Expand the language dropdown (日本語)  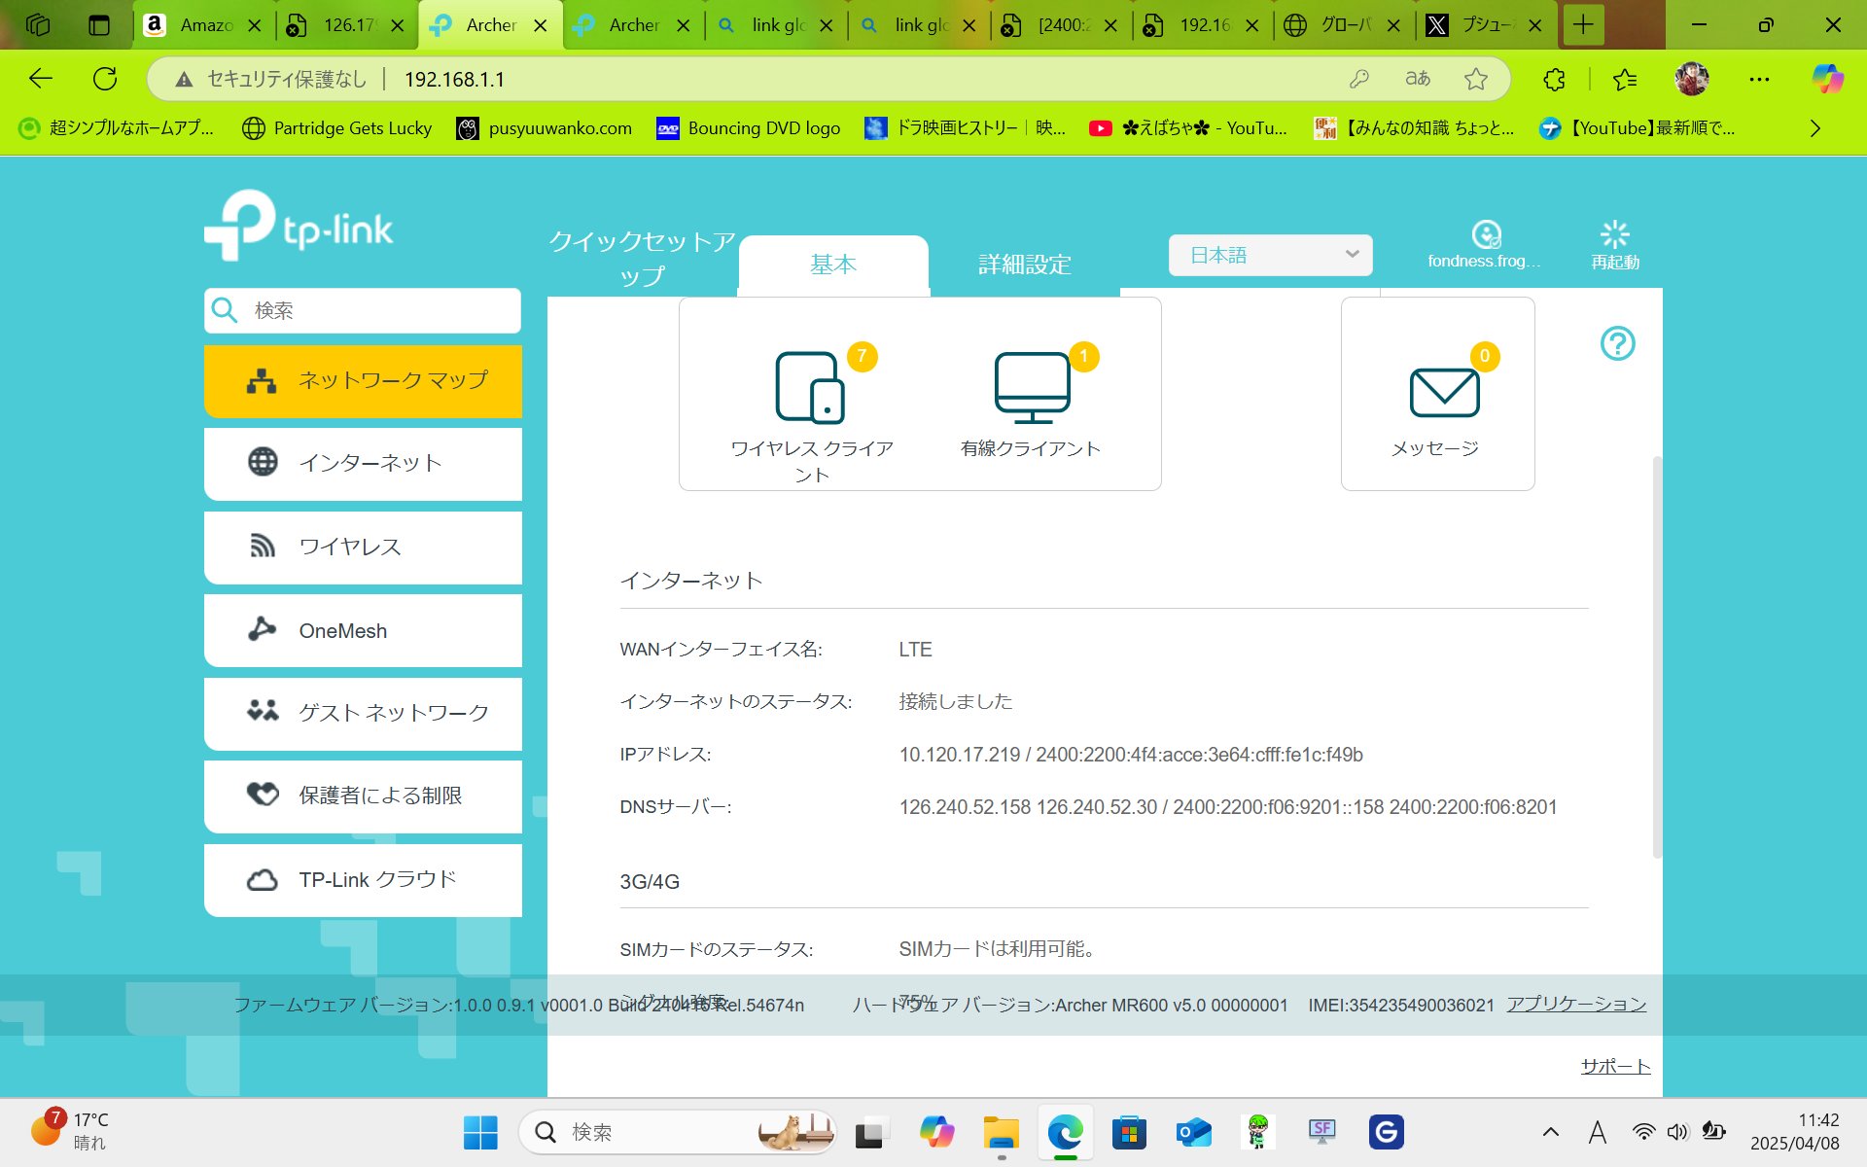tap(1270, 255)
